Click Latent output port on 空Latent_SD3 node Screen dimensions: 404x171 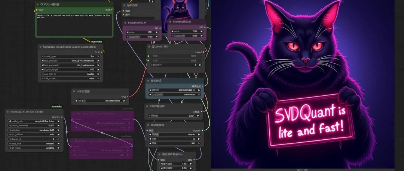203,52
